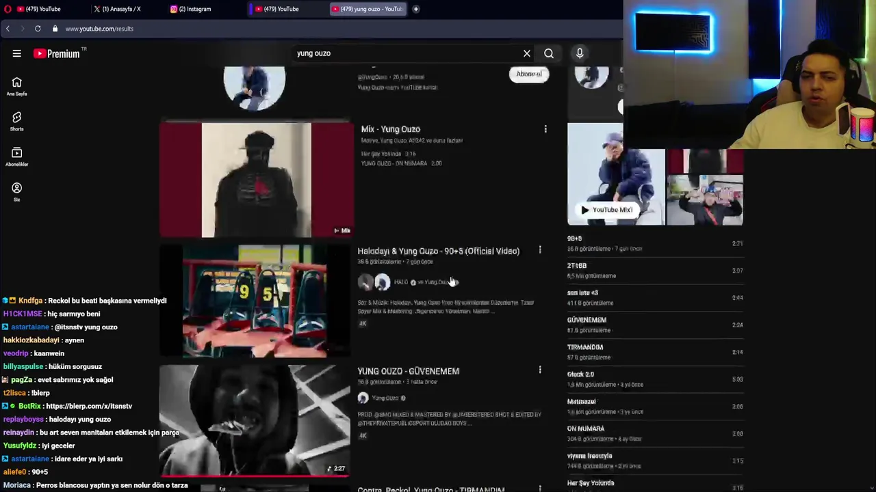Clear the search box with X
This screenshot has height=492, width=876.
click(x=527, y=53)
